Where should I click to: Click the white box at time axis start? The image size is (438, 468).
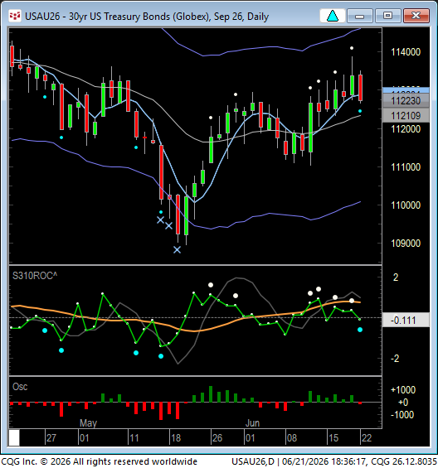click(14, 437)
